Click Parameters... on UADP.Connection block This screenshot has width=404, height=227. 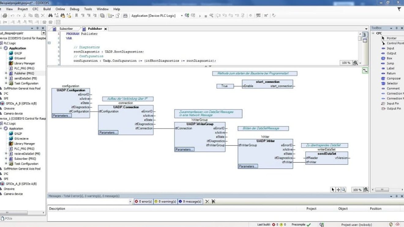pos(108,132)
